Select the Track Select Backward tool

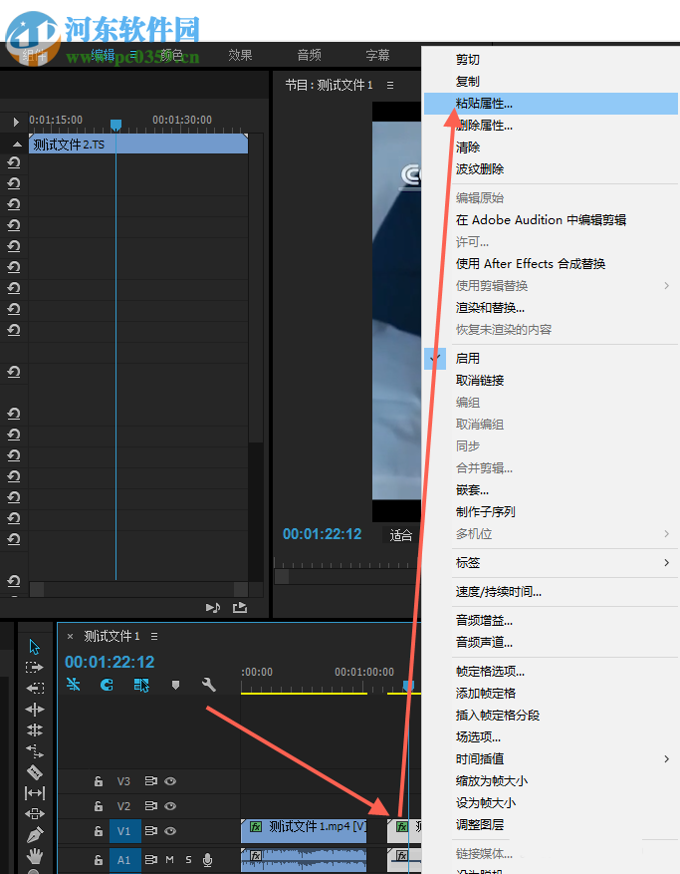pos(35,688)
